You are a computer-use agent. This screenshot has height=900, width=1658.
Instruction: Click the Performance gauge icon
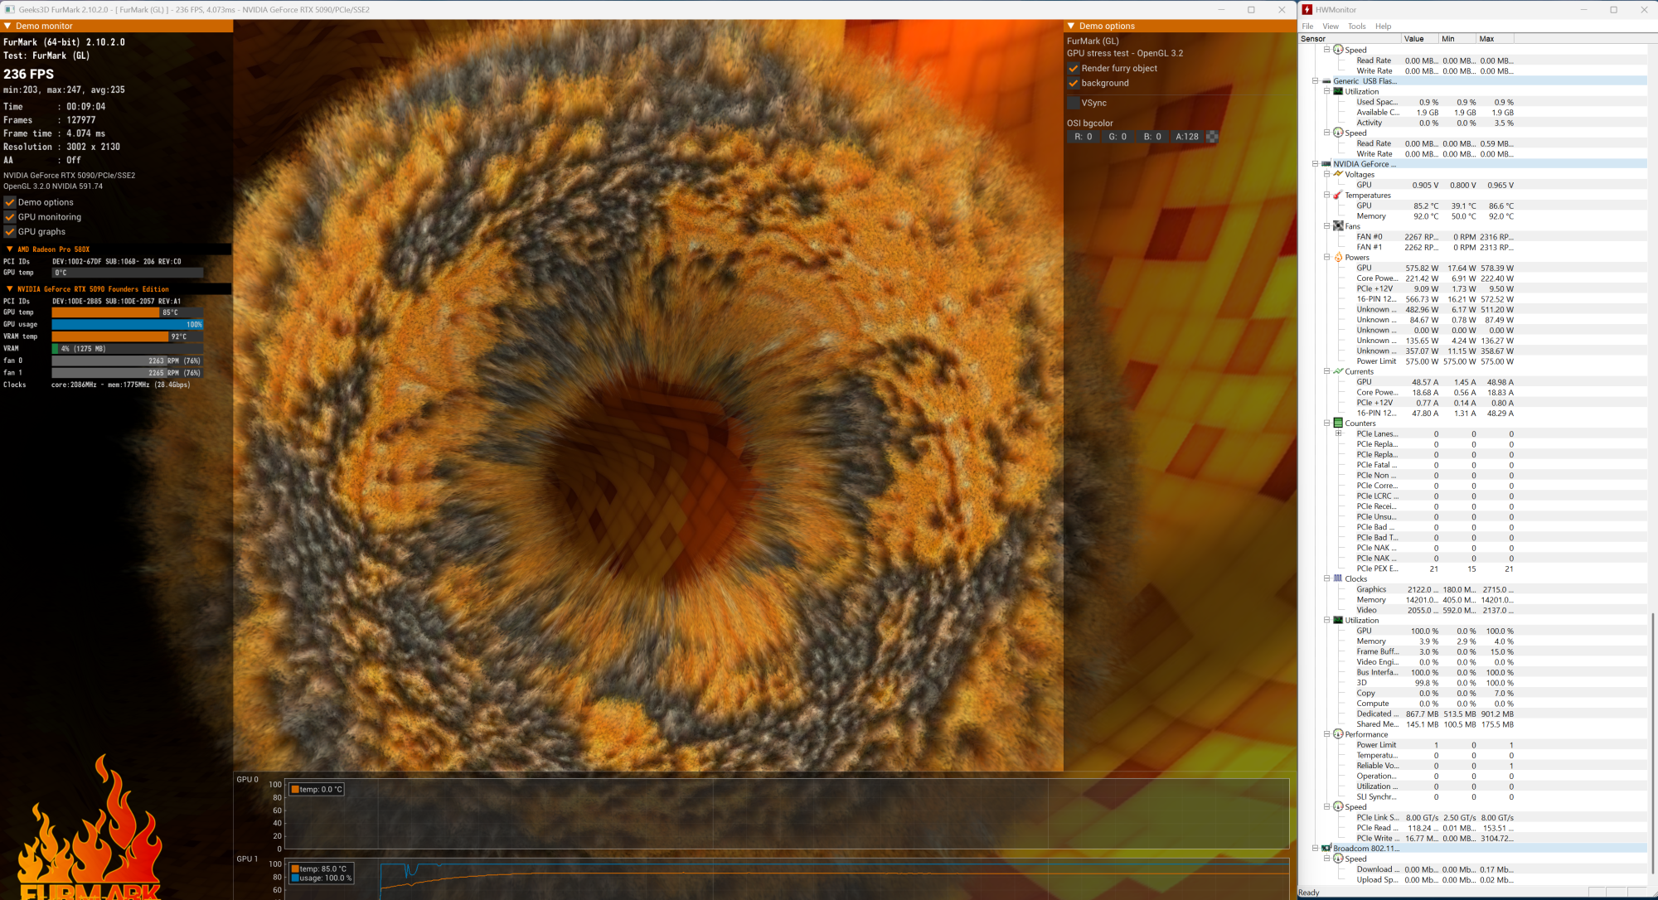tap(1338, 734)
